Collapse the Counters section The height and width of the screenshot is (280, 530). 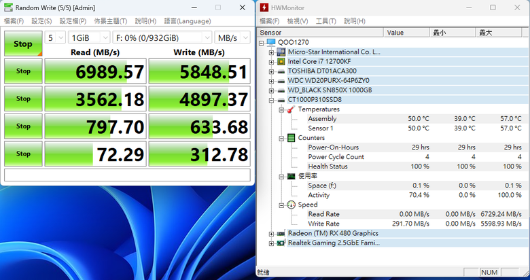point(281,139)
